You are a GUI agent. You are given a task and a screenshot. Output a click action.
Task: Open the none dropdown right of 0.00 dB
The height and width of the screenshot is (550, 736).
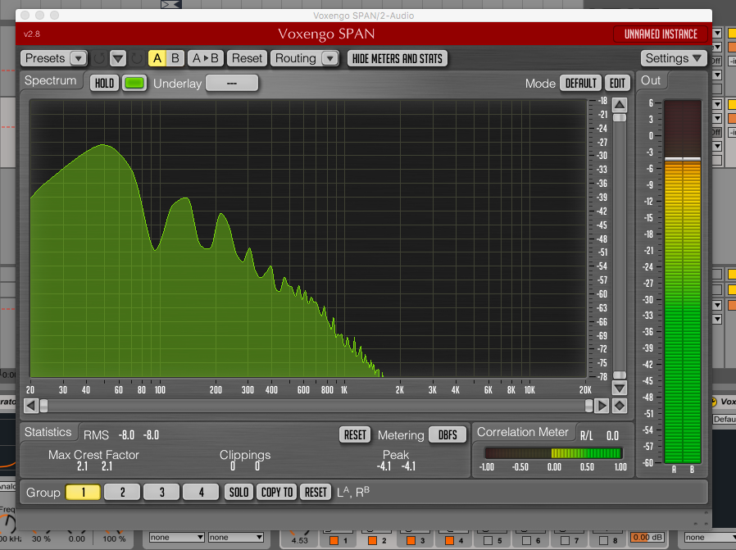tap(709, 538)
